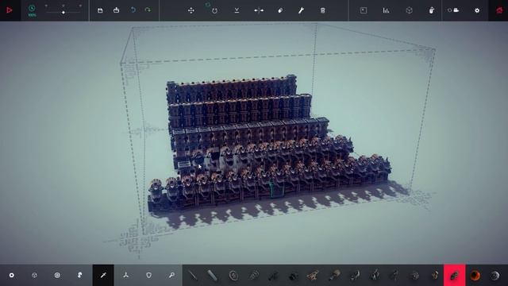Click the green time scale clock icon
The width and height of the screenshot is (508, 286).
32,9
